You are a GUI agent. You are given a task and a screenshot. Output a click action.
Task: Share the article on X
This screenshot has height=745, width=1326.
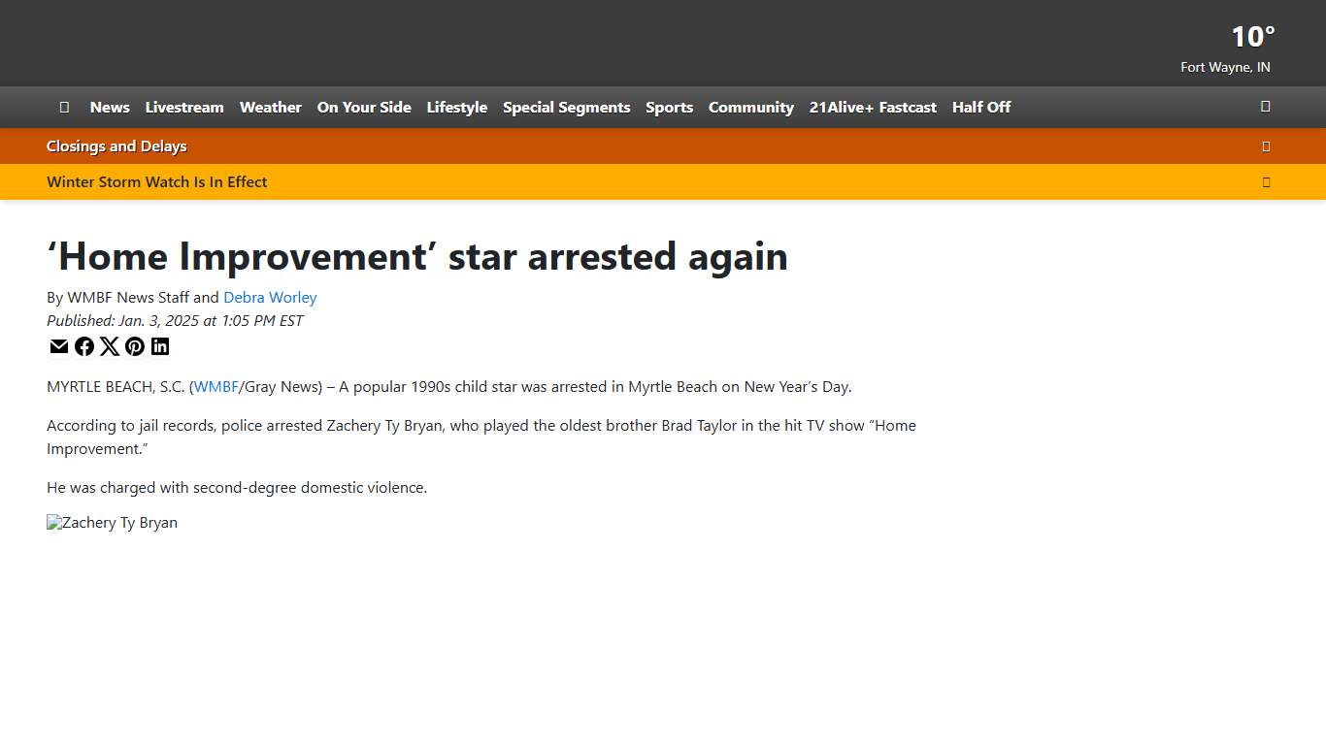tap(109, 346)
